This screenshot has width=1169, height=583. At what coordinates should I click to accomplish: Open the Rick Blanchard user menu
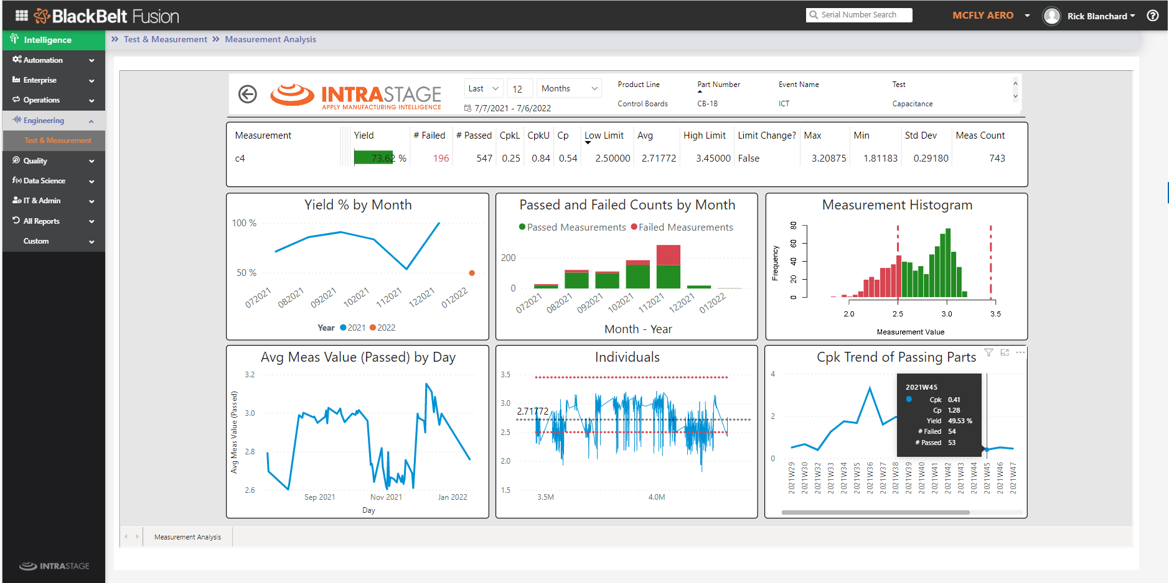[x=1101, y=16]
